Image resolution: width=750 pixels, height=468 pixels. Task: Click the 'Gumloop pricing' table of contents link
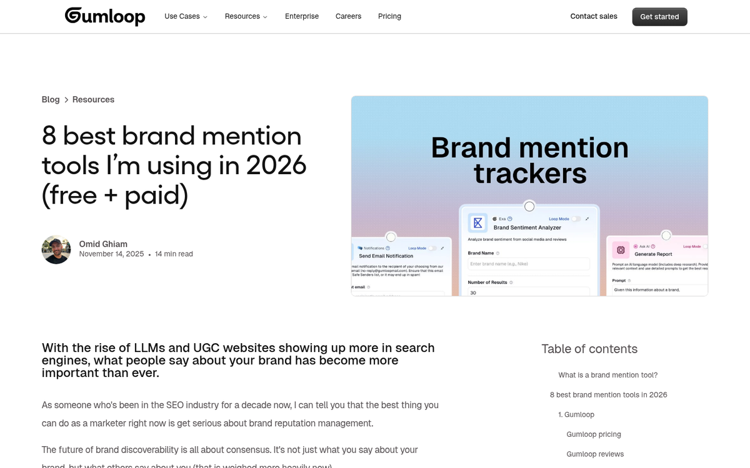tap(594, 434)
